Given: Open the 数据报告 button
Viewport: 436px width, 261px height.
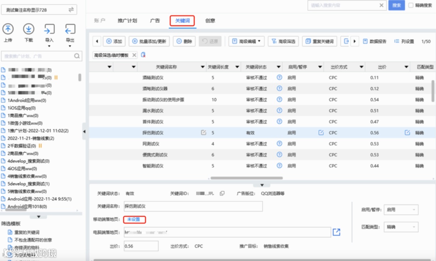Looking at the screenshot, I should [x=375, y=41].
